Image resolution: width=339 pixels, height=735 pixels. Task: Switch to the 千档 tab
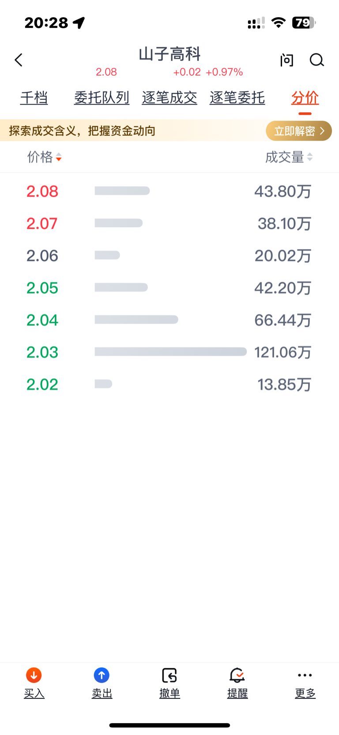pyautogui.click(x=34, y=98)
